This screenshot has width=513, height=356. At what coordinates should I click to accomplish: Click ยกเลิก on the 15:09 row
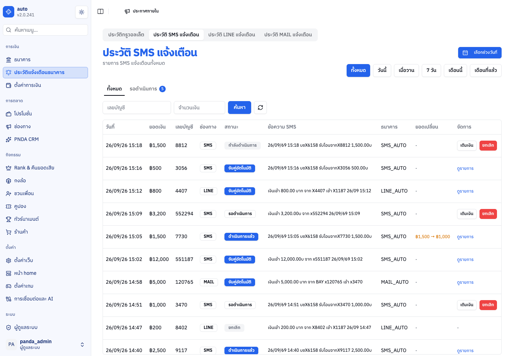488,214
